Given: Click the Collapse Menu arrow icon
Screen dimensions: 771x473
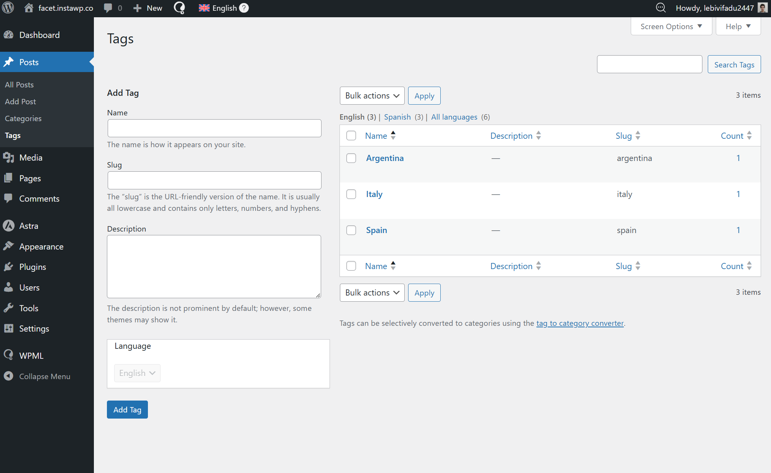Looking at the screenshot, I should [8, 376].
